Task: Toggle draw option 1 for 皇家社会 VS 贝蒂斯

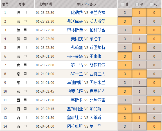Action: tap(139, 118)
